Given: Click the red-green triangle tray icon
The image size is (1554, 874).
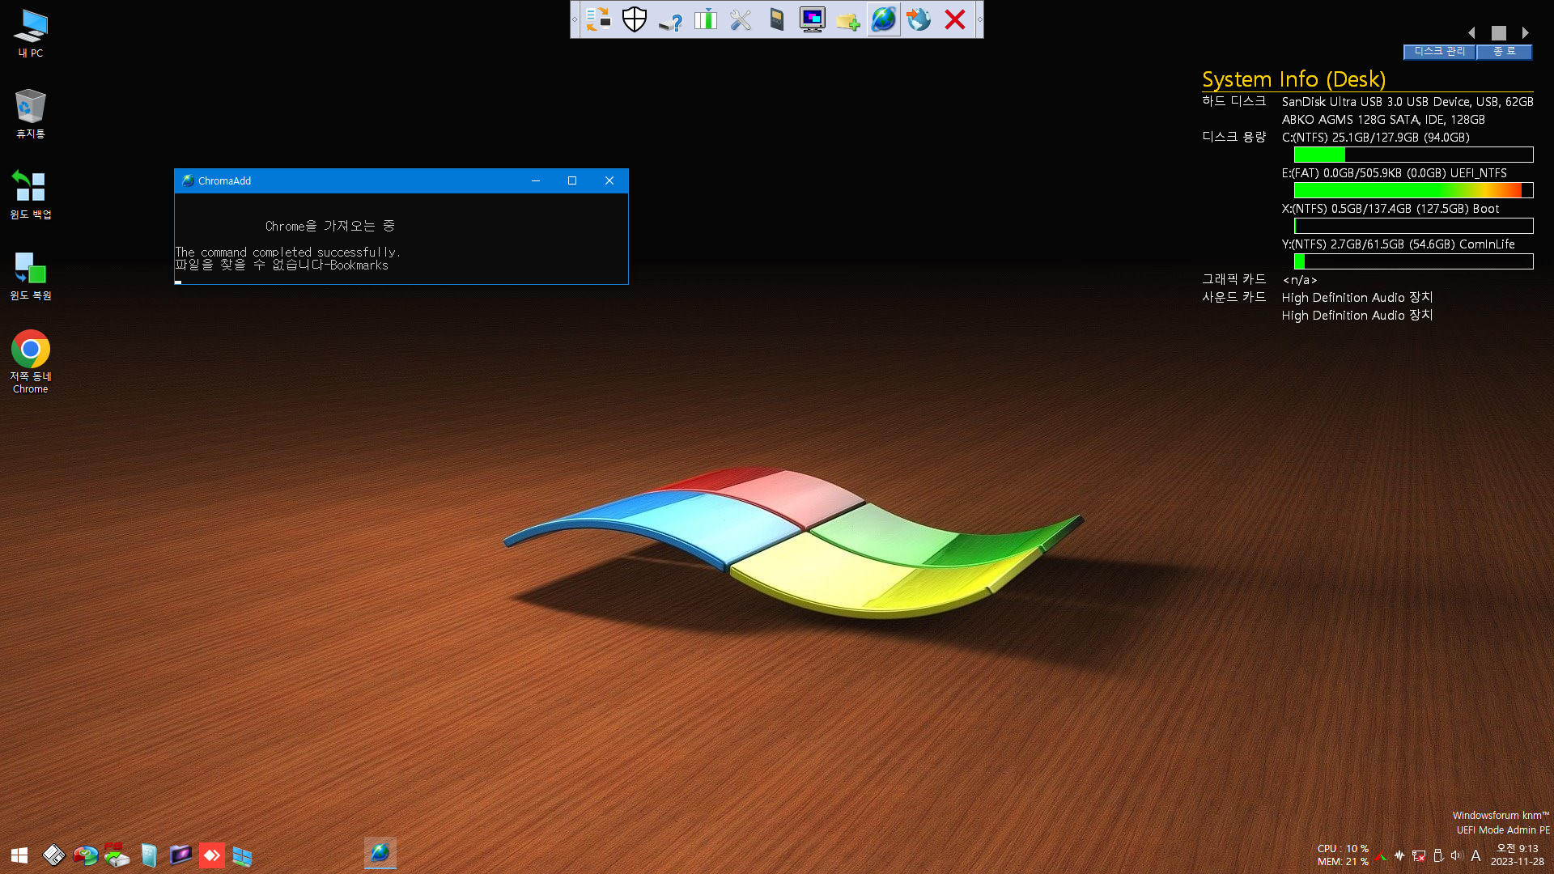Looking at the screenshot, I should 1381,855.
